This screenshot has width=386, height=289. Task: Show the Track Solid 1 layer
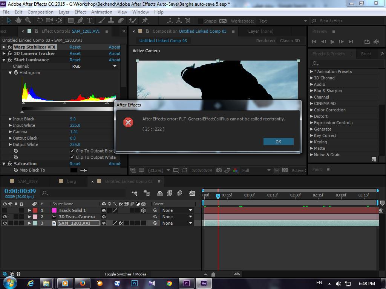(5, 210)
